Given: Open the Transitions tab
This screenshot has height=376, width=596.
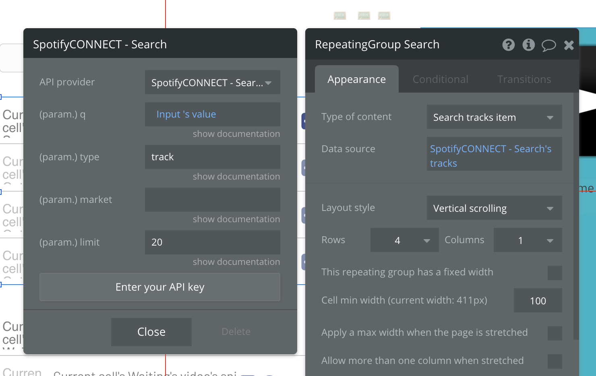Looking at the screenshot, I should tap(524, 79).
